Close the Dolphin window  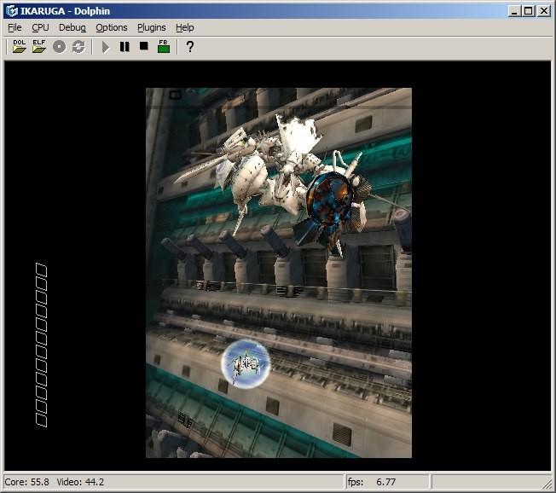(543, 11)
